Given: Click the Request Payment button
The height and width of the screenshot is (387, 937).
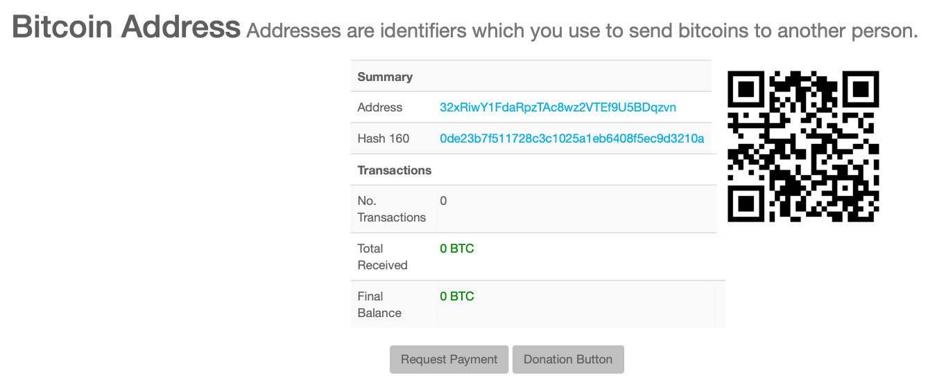Looking at the screenshot, I should 449,359.
